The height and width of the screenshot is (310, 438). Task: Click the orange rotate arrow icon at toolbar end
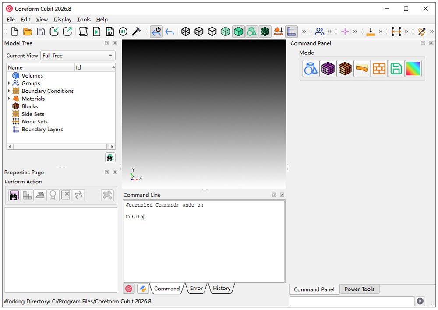pos(421,32)
